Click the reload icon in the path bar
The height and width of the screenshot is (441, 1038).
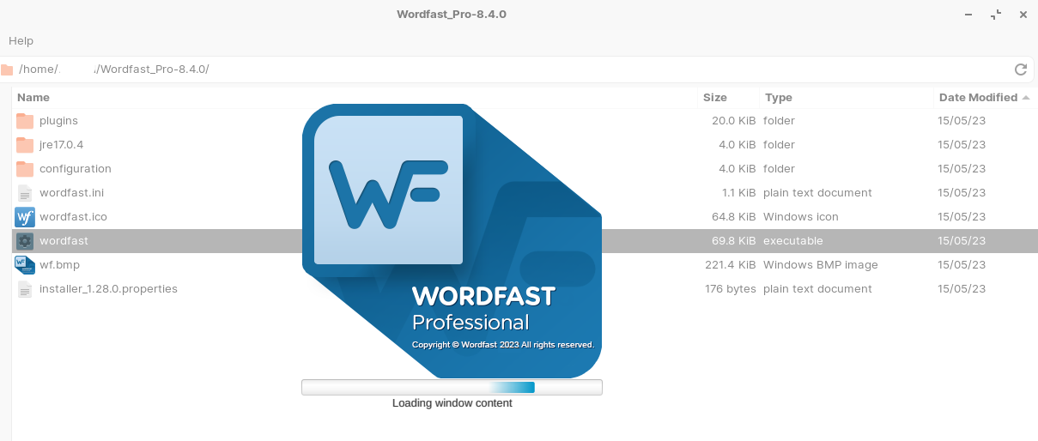tap(1021, 69)
